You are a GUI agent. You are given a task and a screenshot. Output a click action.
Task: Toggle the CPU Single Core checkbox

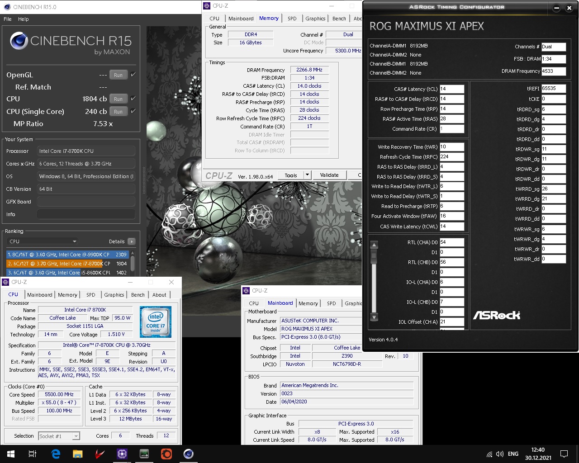click(x=133, y=111)
